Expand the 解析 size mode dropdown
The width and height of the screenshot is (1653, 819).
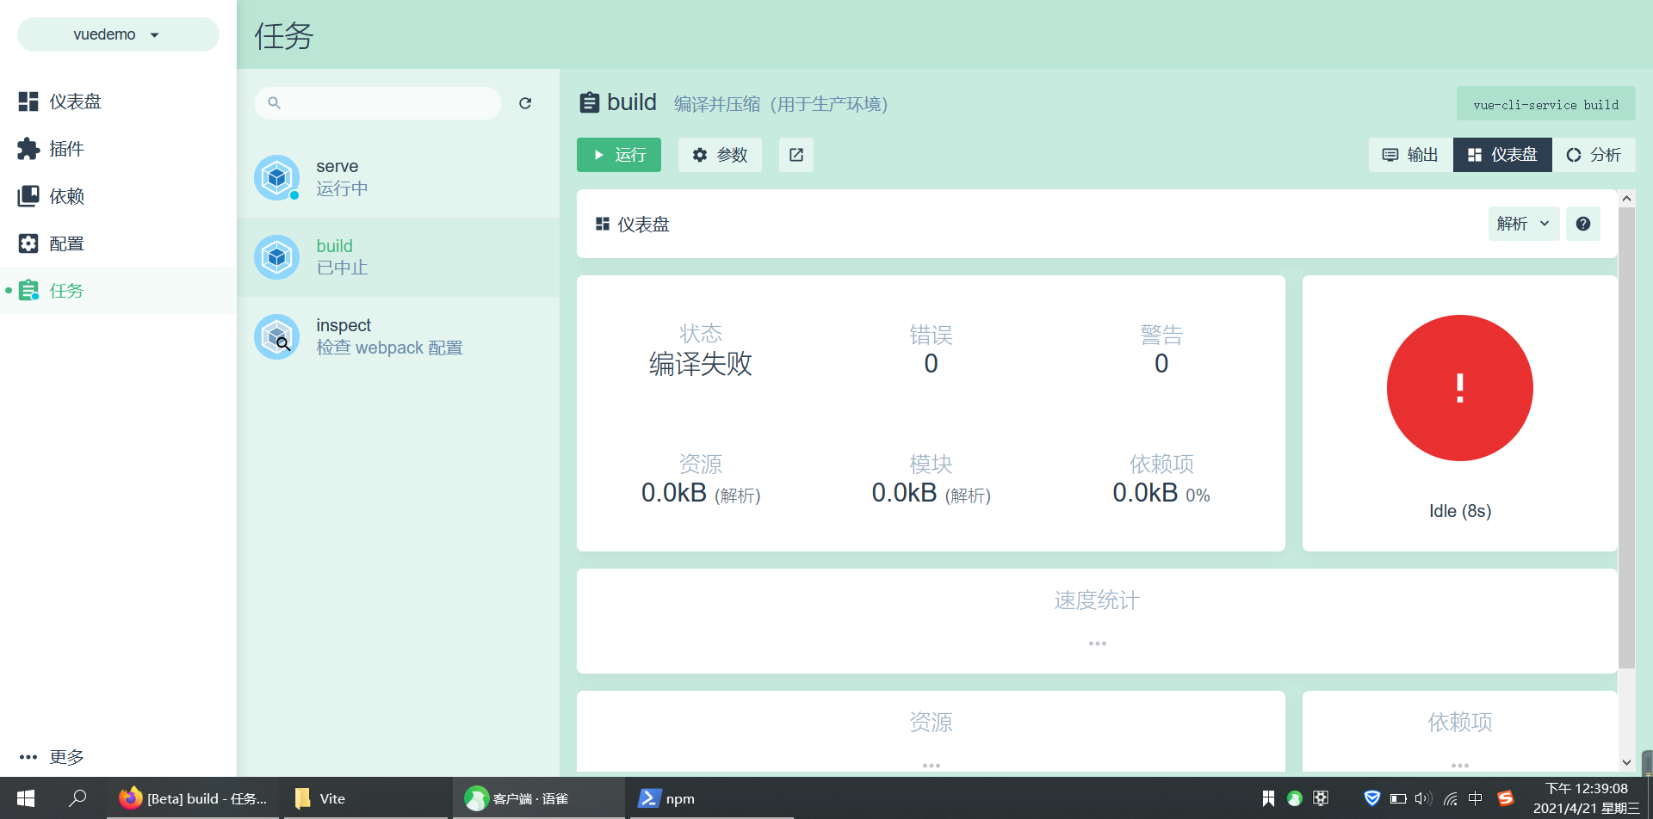coord(1523,224)
